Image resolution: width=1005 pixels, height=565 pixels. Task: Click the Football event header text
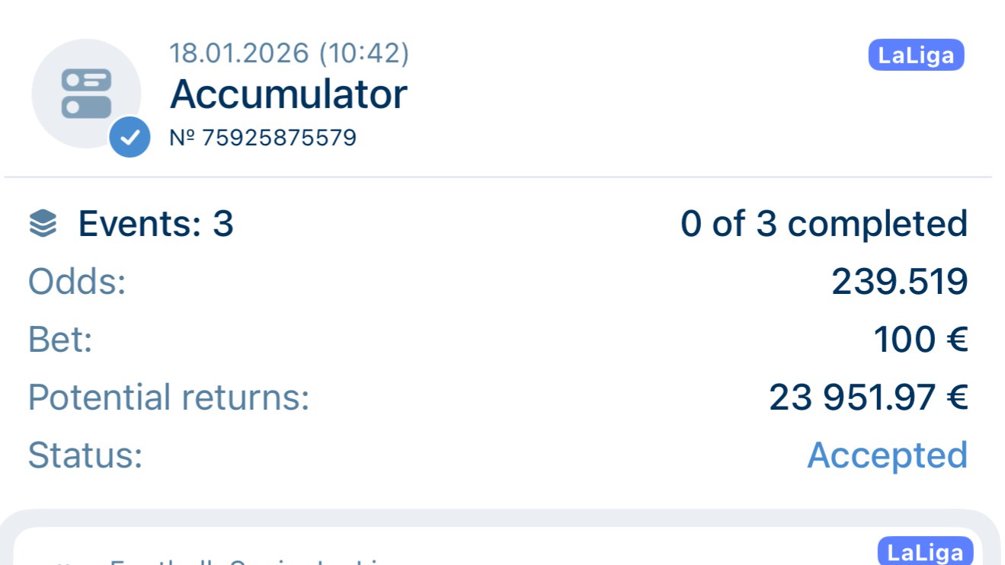(251, 562)
